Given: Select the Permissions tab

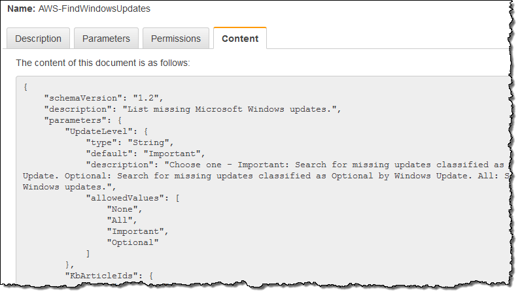Looking at the screenshot, I should 175,39.
